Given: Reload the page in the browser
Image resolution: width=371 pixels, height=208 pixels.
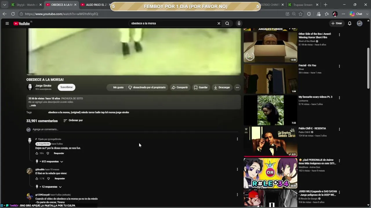Looking at the screenshot, I should point(13,14).
